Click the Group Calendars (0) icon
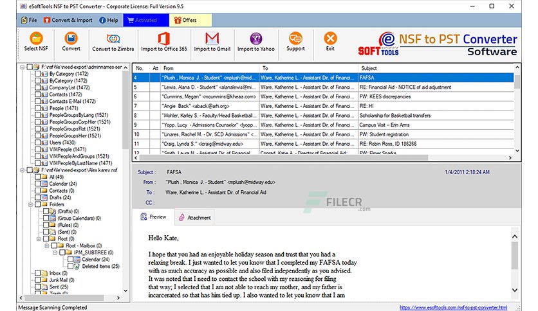Viewport: 538px width, 311px height. (52, 218)
